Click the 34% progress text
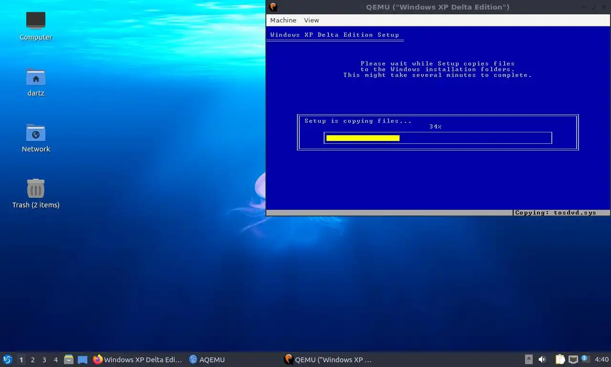The image size is (611, 367). click(435, 127)
